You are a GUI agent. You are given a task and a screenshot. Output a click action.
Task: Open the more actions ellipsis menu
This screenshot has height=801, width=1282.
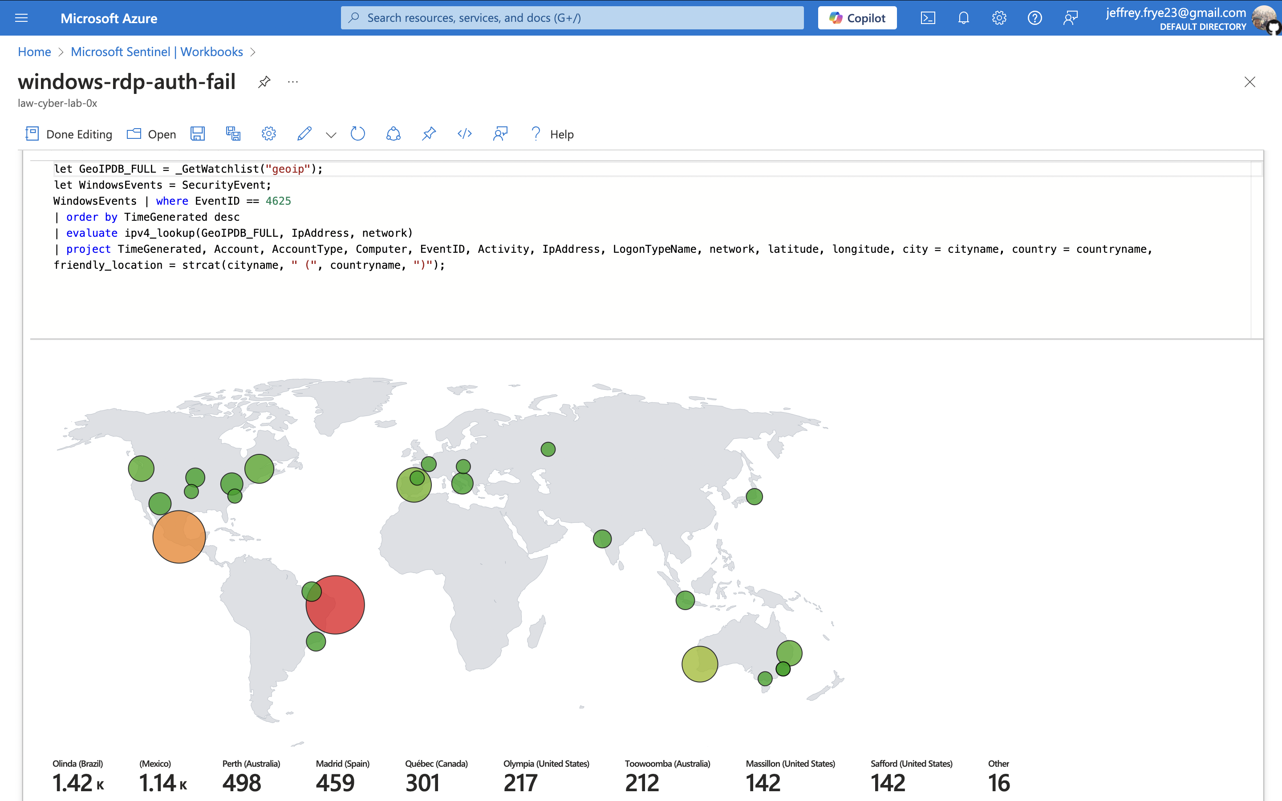pyautogui.click(x=293, y=81)
